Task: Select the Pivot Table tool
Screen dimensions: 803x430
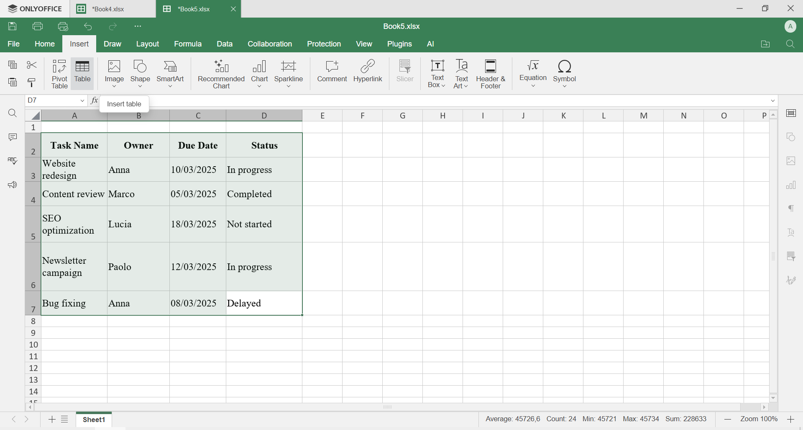Action: click(59, 74)
